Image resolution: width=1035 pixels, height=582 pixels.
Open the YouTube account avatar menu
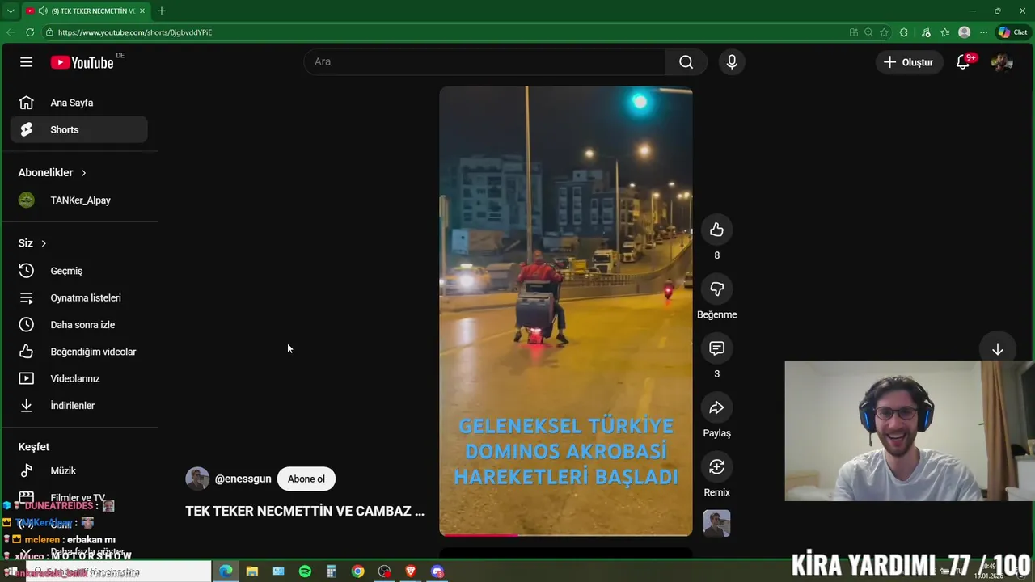1001,62
